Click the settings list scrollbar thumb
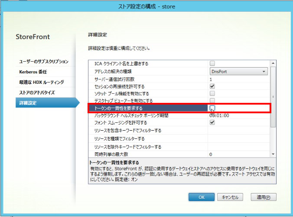293x217 pixels. (x=273, y=97)
